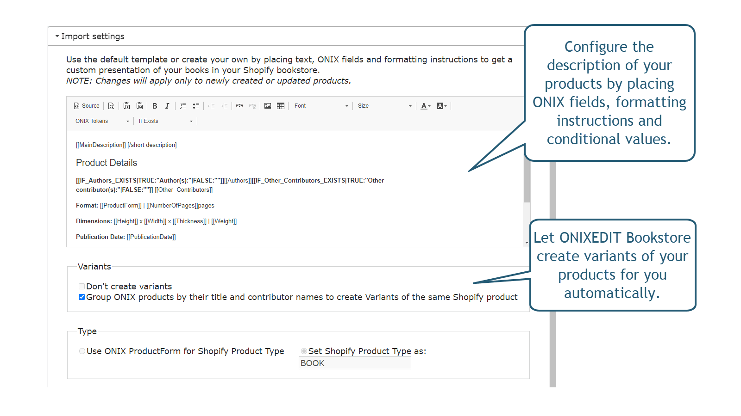
Task: Insert a numbered list
Action: click(x=183, y=106)
